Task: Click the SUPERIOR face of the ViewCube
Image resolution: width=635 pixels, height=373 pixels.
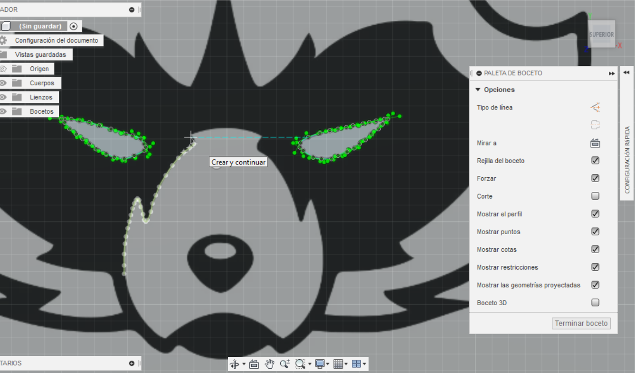Action: (601, 35)
